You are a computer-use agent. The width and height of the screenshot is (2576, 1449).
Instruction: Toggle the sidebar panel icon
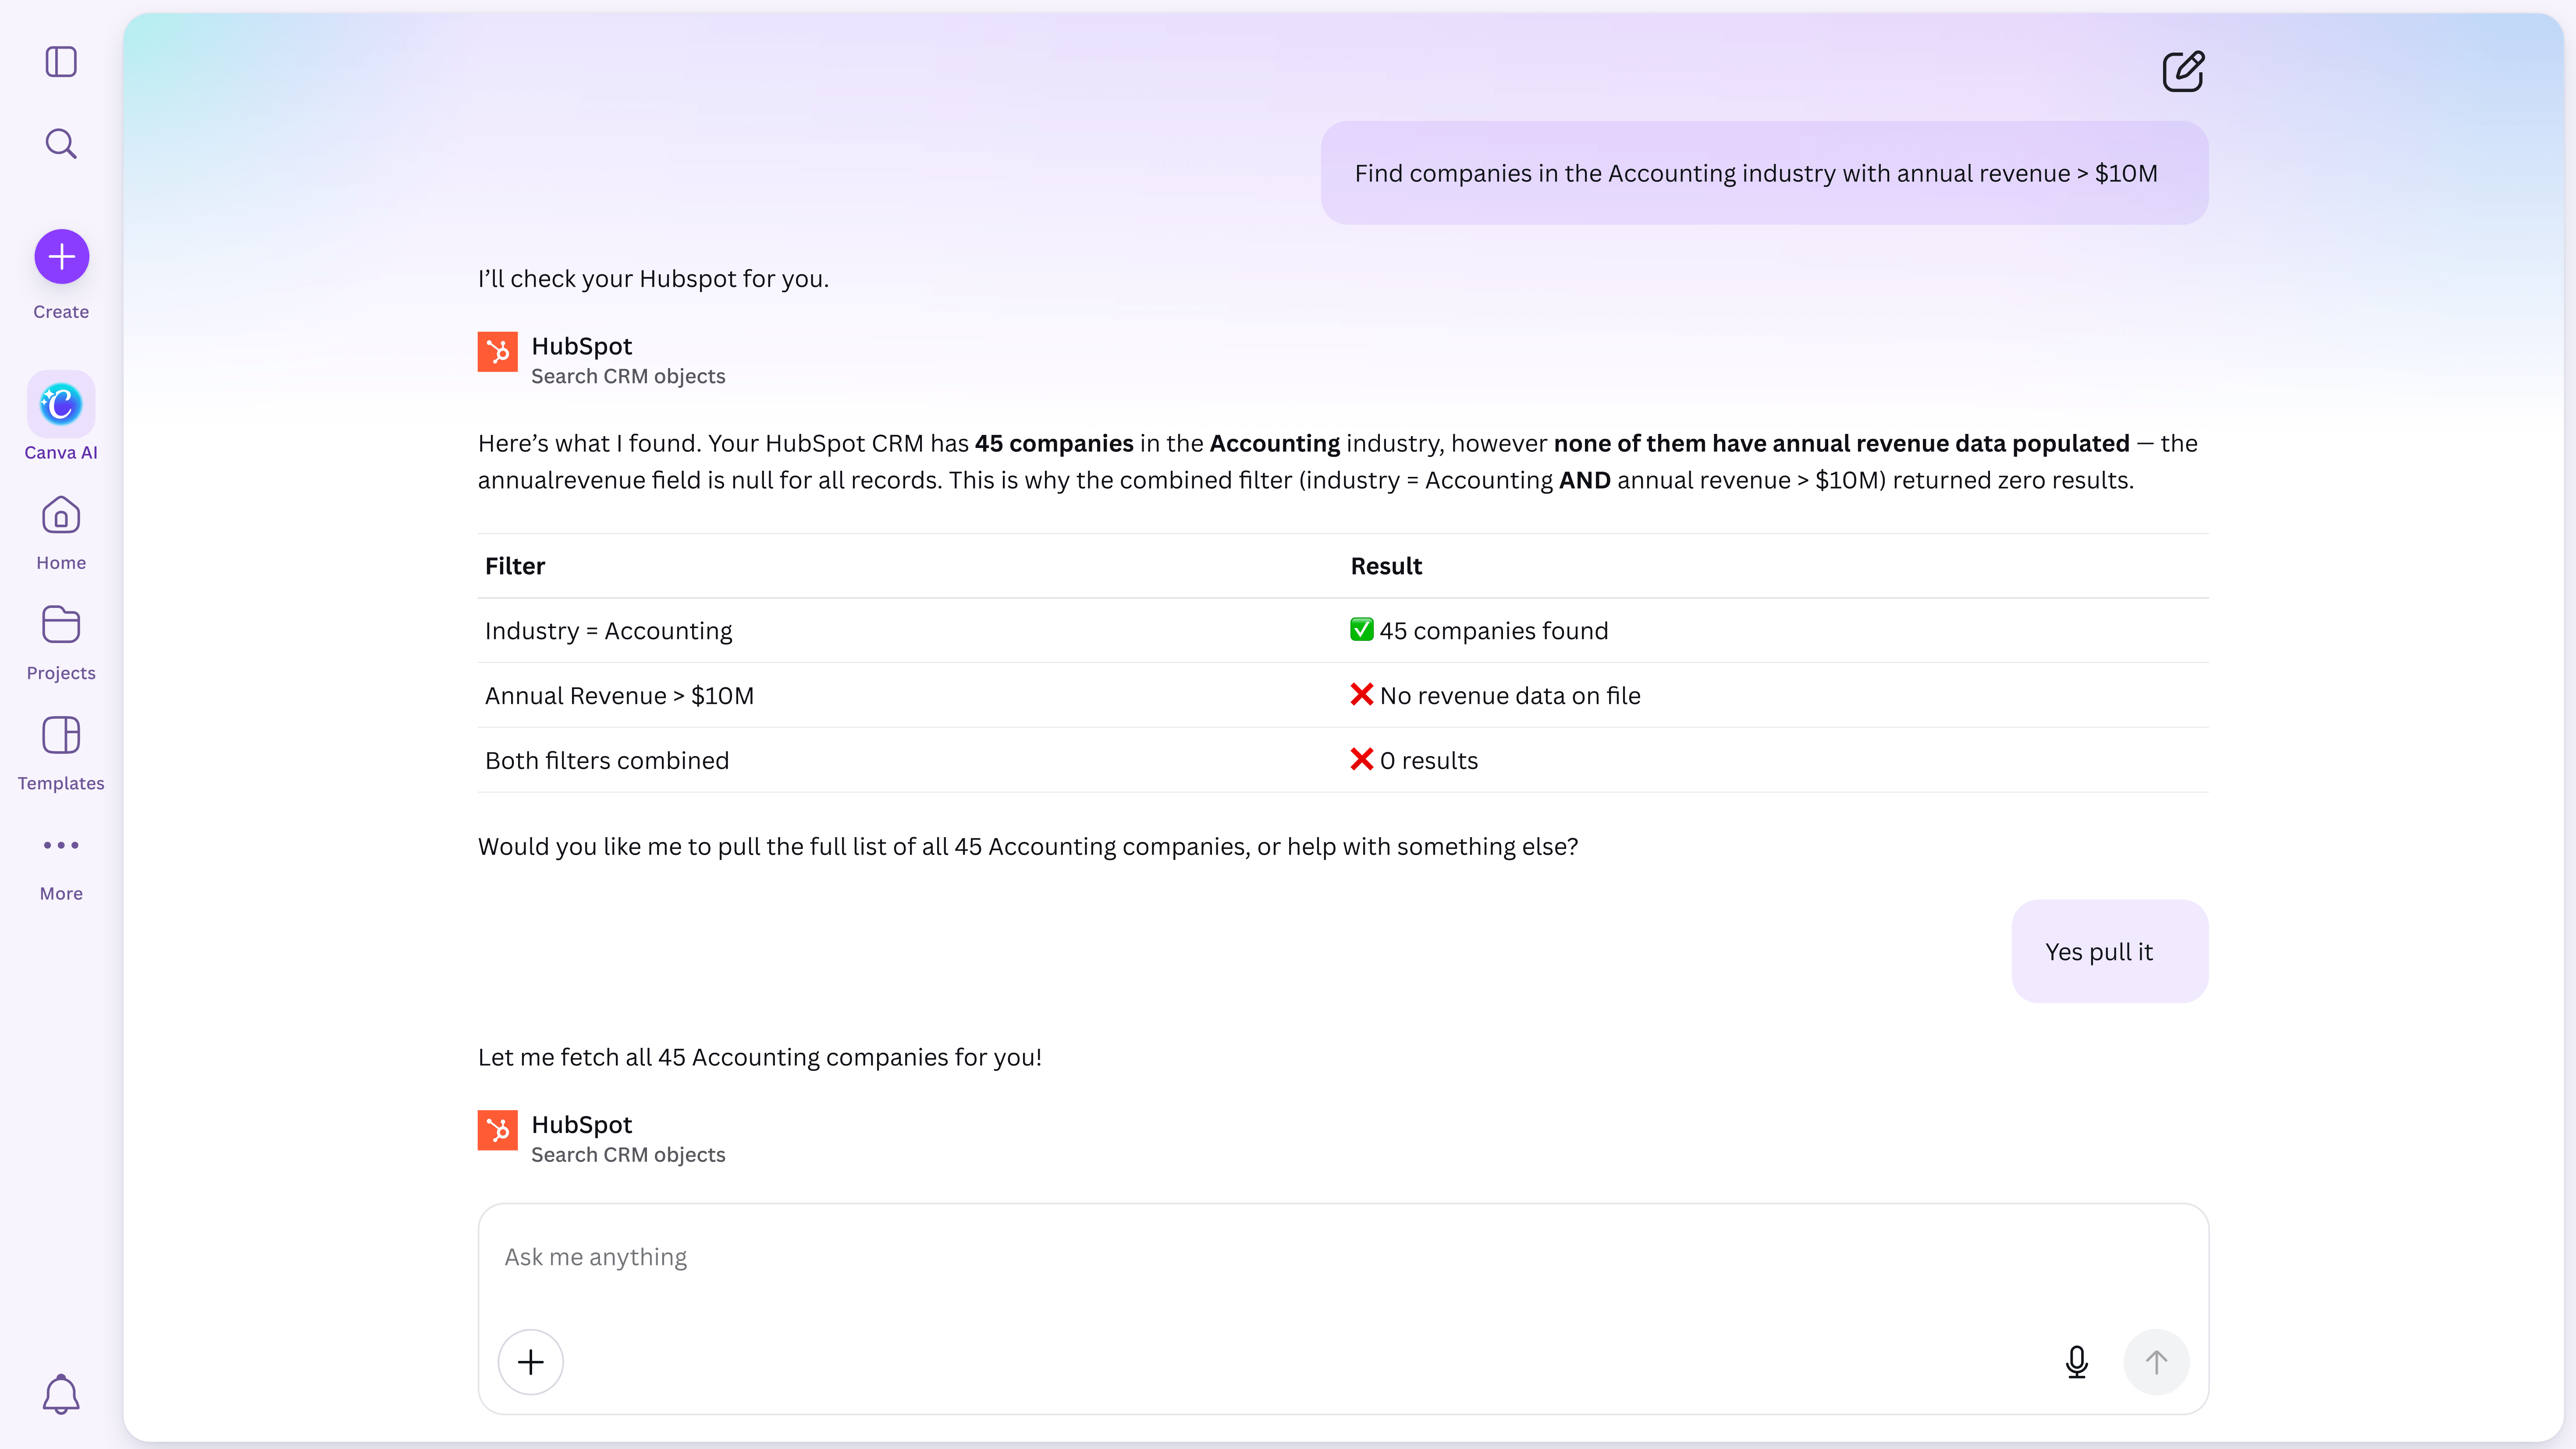click(x=61, y=62)
